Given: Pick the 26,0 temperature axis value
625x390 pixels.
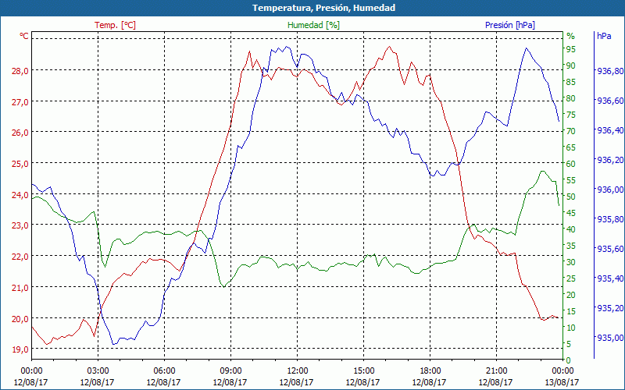Looking at the screenshot, I should [20, 133].
